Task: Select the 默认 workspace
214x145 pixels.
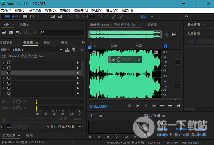Action: tap(144, 17)
